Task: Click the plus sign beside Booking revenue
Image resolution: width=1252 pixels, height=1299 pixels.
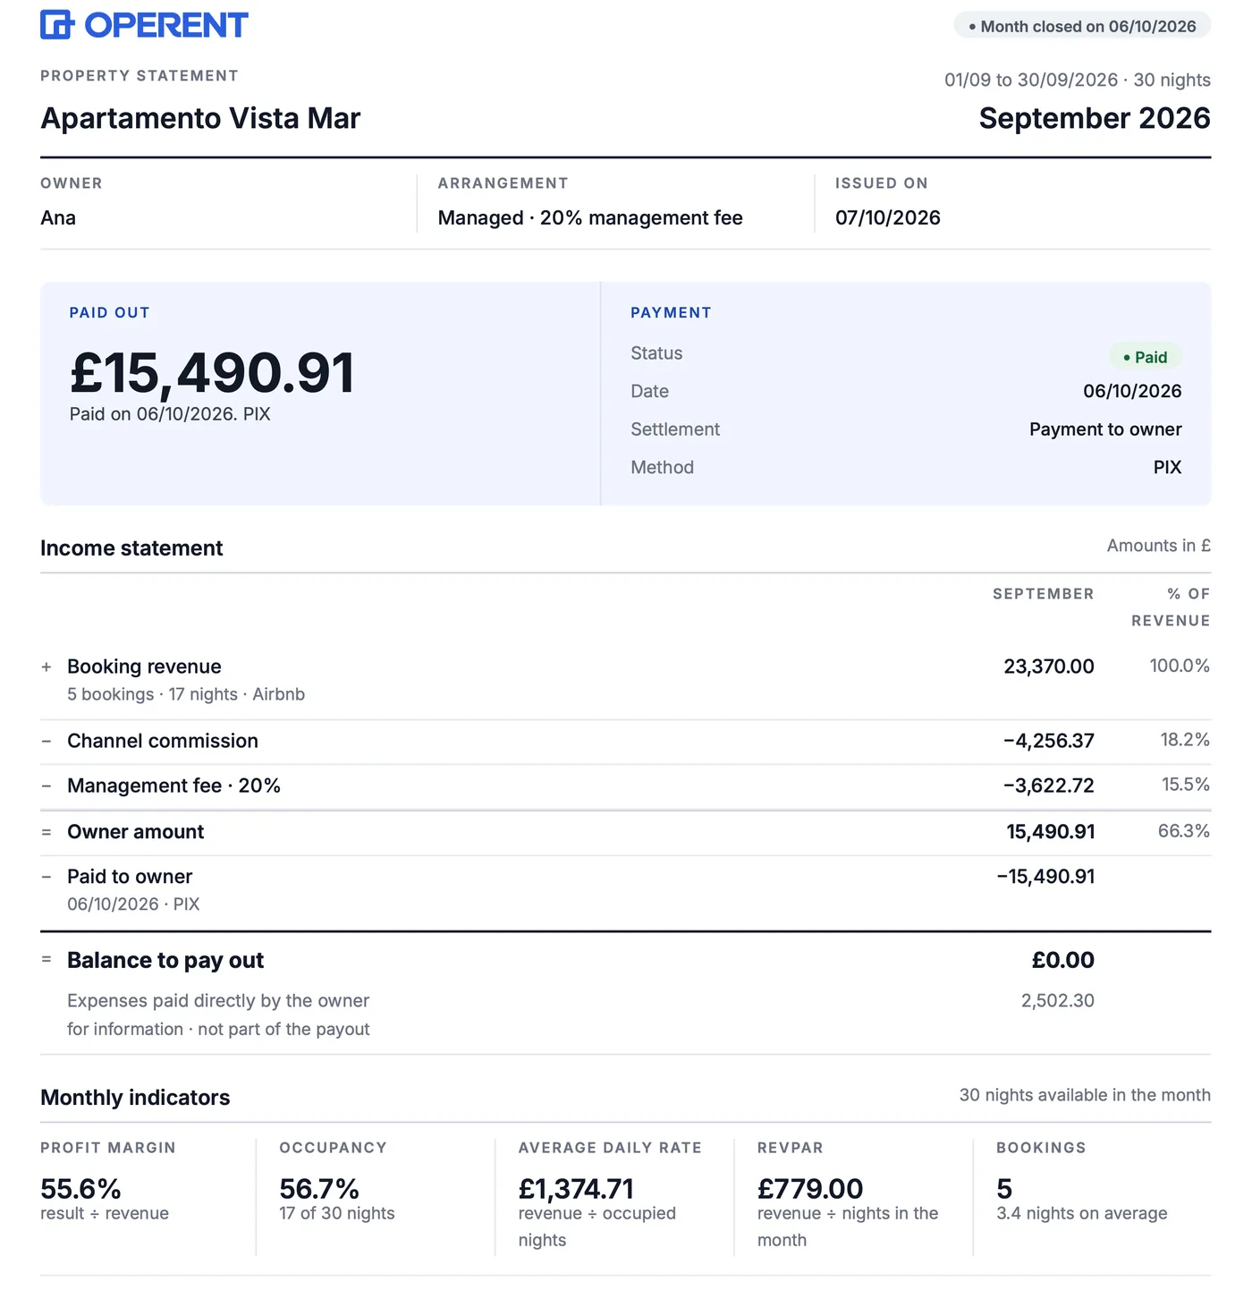Action: pyautogui.click(x=47, y=666)
